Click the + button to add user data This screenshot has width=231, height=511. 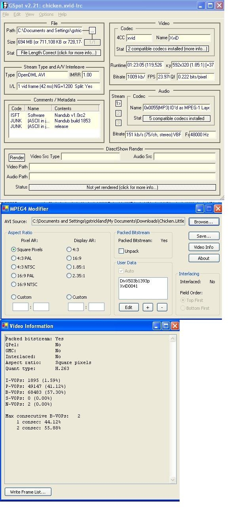pyautogui.click(x=148, y=307)
